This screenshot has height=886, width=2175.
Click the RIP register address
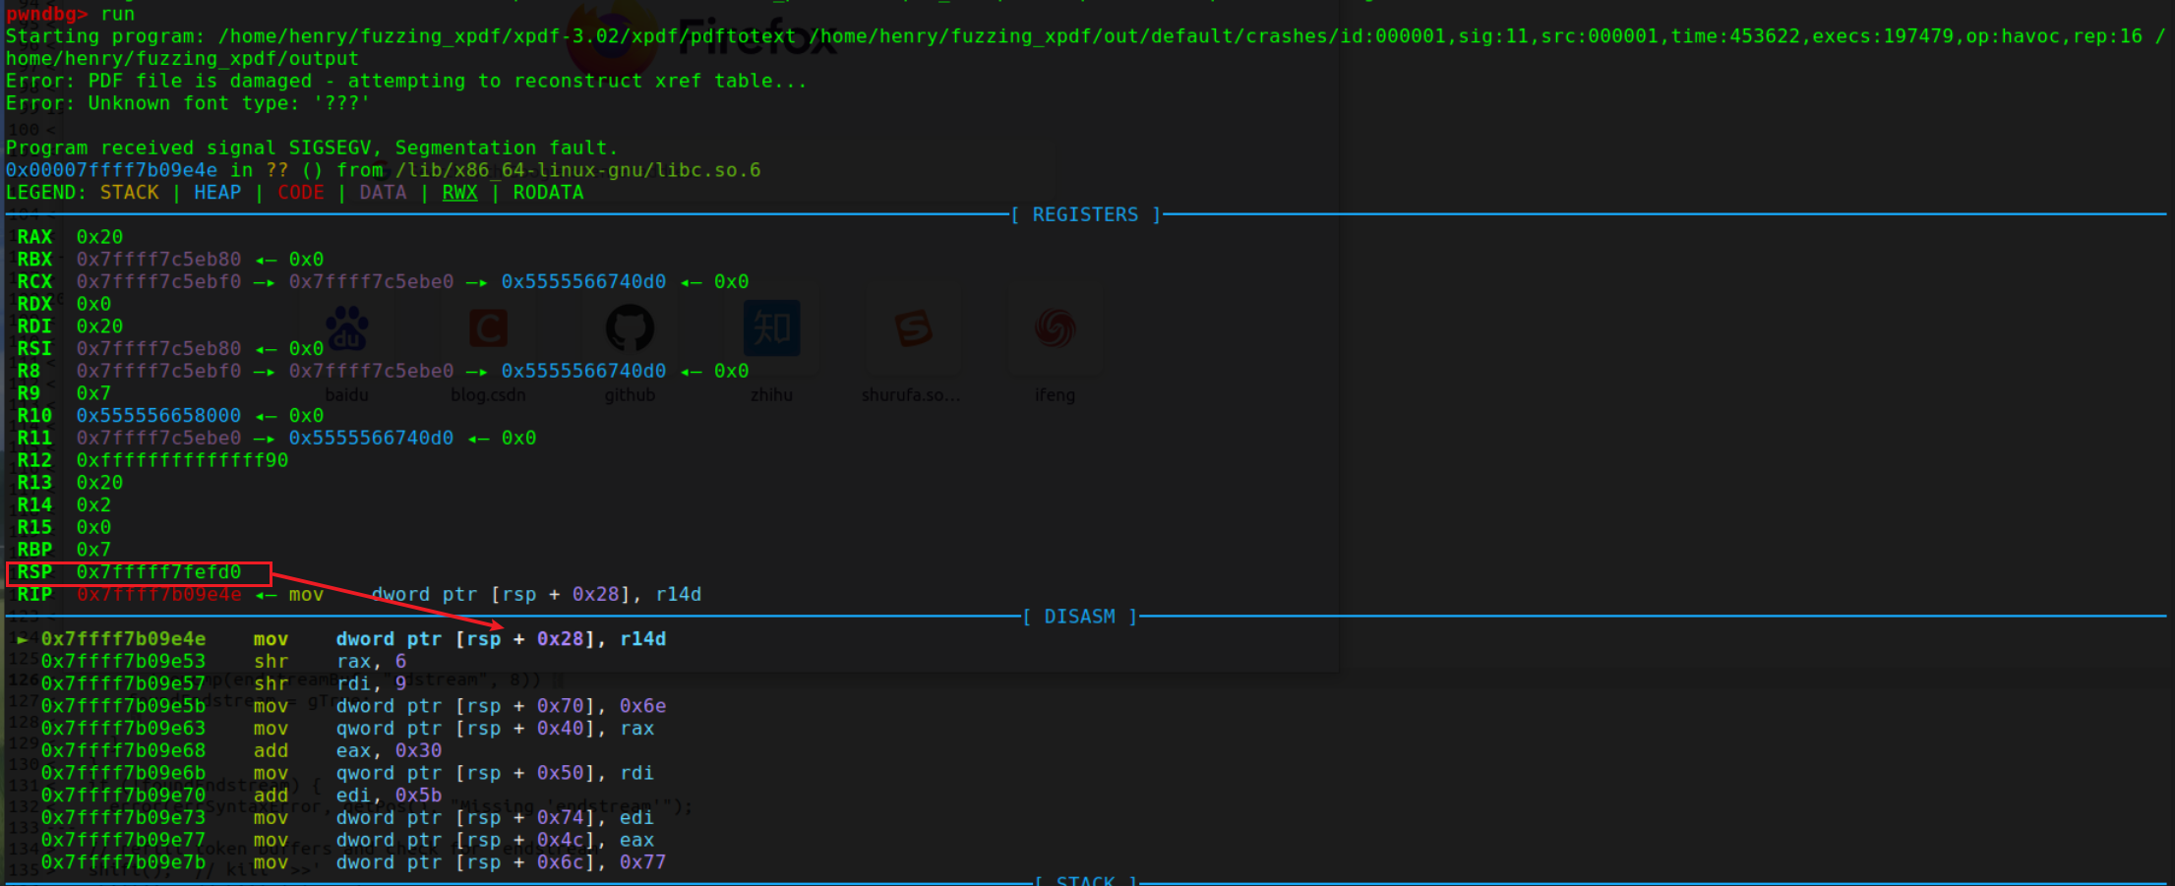[x=158, y=595]
